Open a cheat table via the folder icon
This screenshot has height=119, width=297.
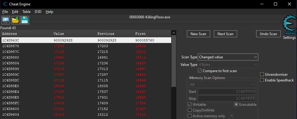(x=15, y=20)
